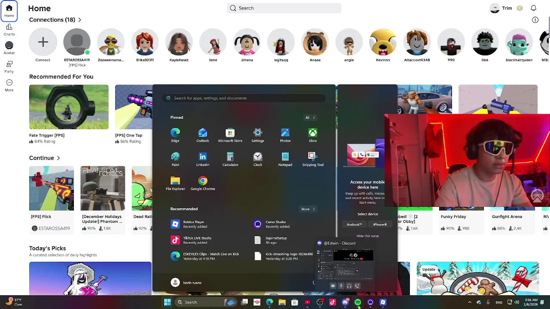Click the Roblox info circle icon
The image size is (550, 309).
pyautogui.click(x=535, y=20)
